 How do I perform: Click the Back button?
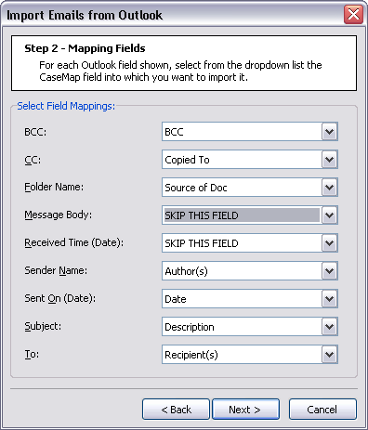pyautogui.click(x=176, y=410)
